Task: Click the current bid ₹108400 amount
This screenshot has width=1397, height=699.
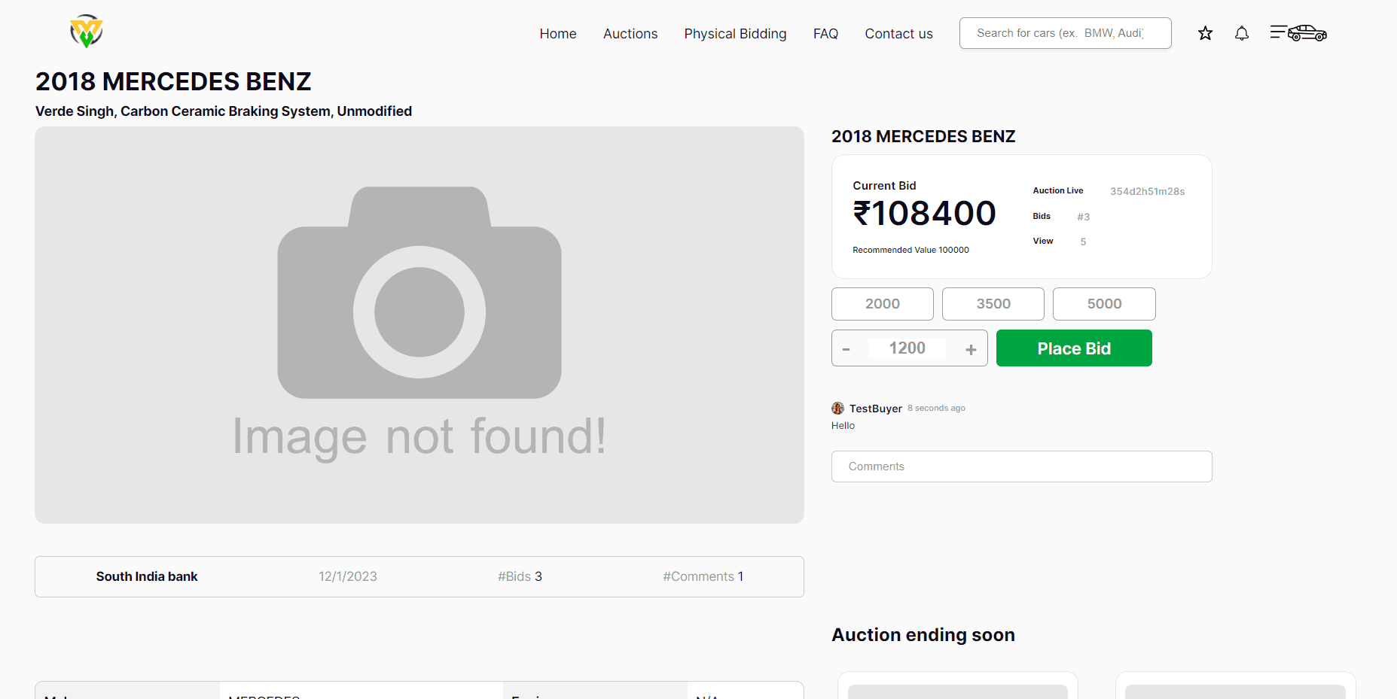Action: (924, 214)
